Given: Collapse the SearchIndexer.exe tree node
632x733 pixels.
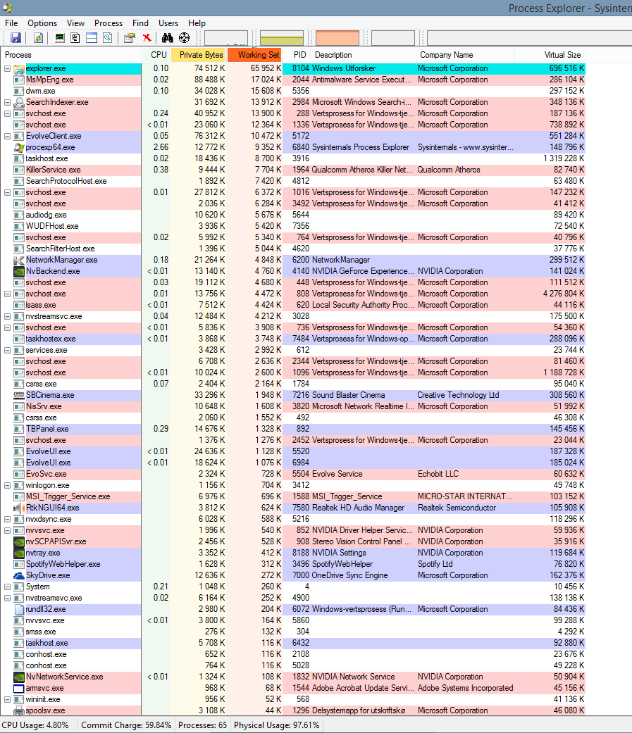Looking at the screenshot, I should (x=8, y=102).
